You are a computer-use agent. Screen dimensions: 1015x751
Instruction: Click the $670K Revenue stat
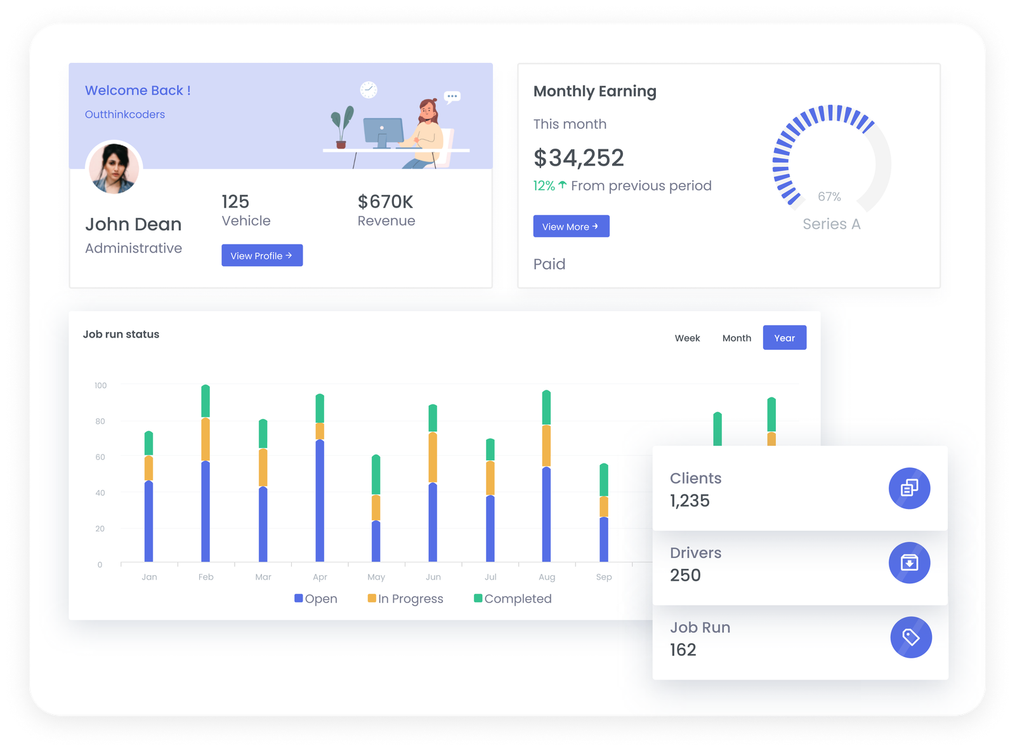(386, 210)
